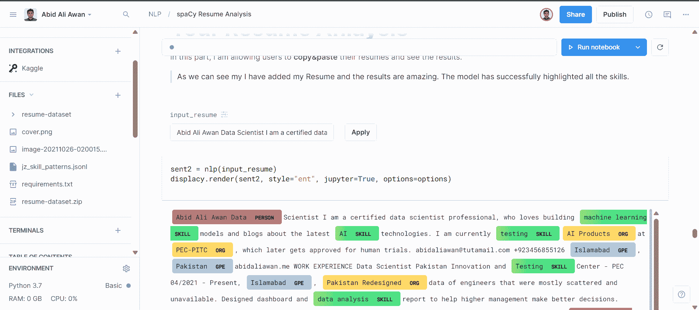699x310 pixels.
Task: Click the jsonl file icon
Action: coord(13,167)
